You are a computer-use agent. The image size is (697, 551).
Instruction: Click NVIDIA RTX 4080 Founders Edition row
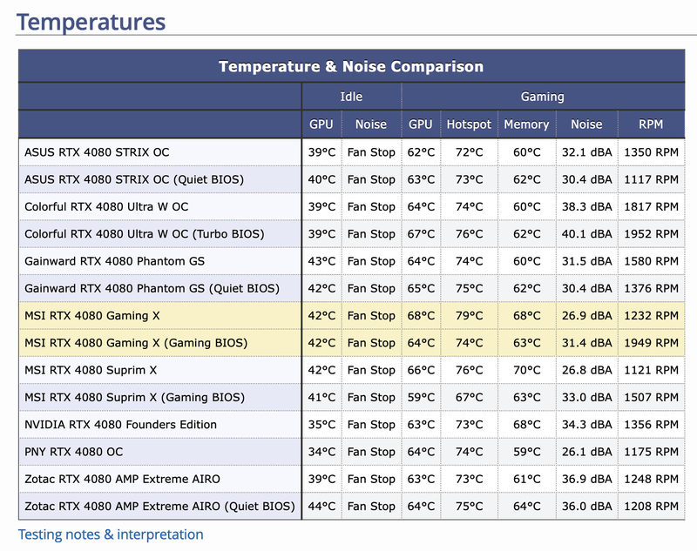click(121, 425)
